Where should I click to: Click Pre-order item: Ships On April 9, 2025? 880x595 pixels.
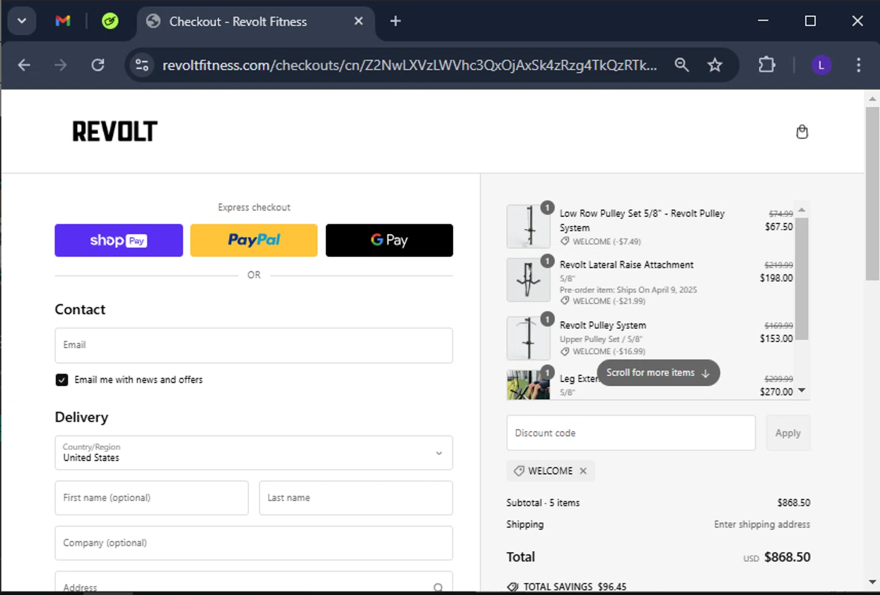point(628,290)
